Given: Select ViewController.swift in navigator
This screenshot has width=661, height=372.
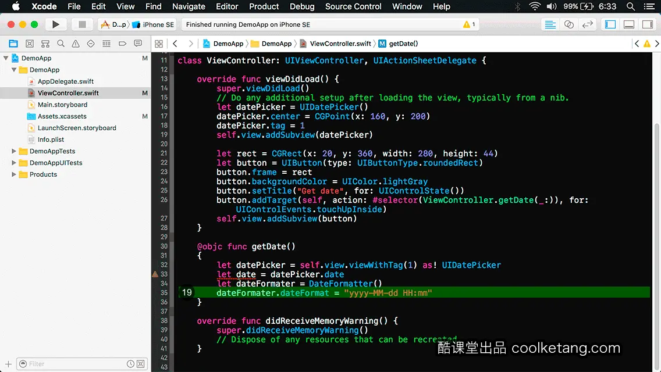Looking at the screenshot, I should click(68, 92).
